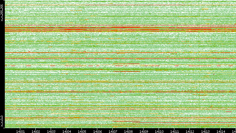Image resolution: width=236 pixels, height=133 pixels.
Task: Click the 14:06 time axis label
Action: click(x=97, y=131)
